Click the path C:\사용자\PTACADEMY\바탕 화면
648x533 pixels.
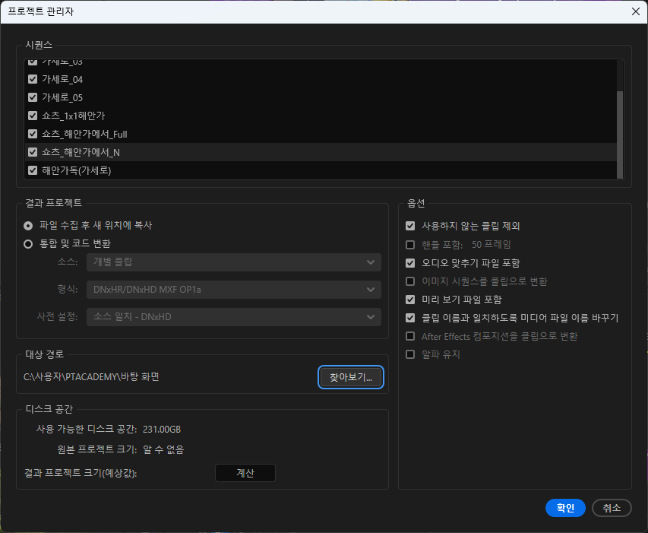[x=91, y=377]
